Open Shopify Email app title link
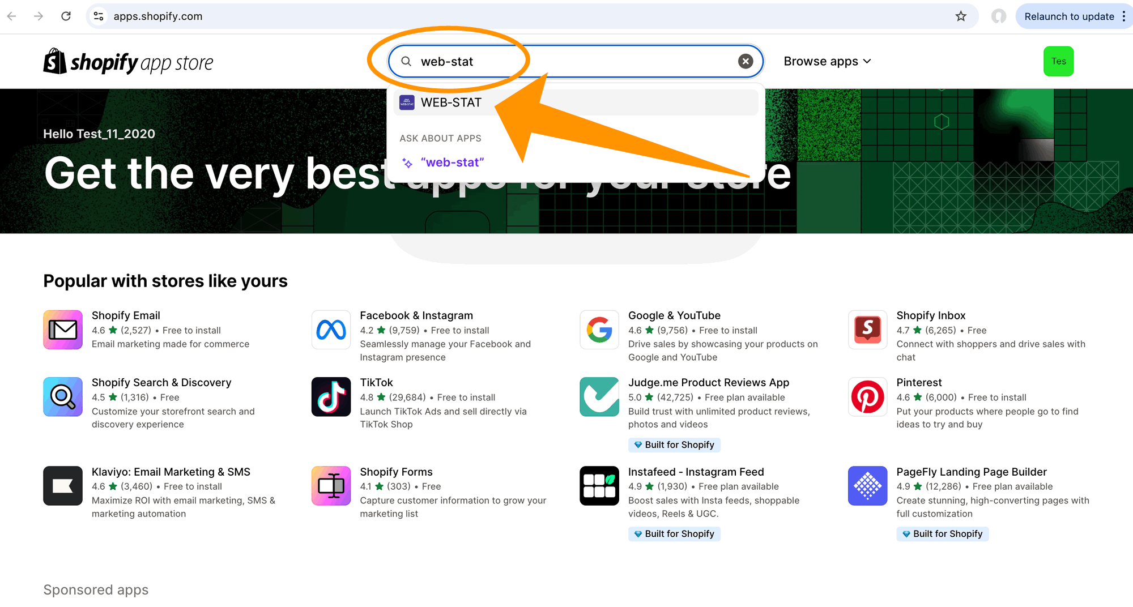Screen dimensions: 1133x607 pyautogui.click(x=126, y=315)
